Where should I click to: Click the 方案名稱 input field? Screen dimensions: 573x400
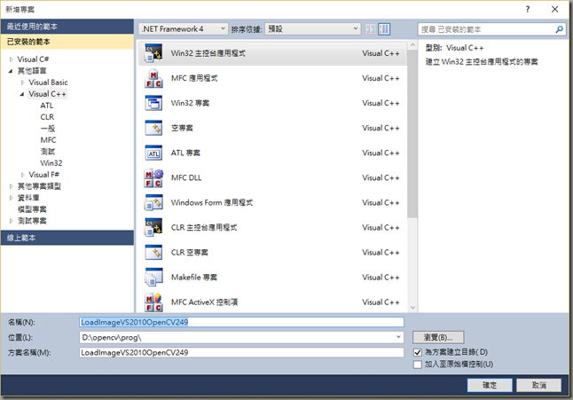[x=241, y=352]
